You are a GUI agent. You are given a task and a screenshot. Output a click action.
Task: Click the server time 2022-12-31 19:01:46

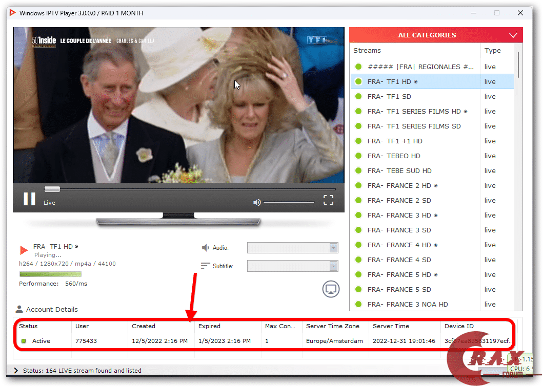tap(404, 341)
